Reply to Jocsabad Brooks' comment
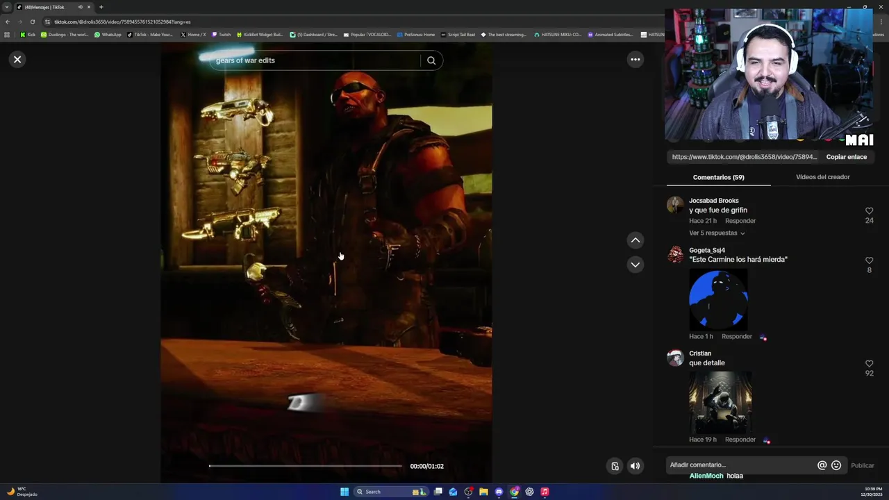889x500 pixels. (x=740, y=221)
